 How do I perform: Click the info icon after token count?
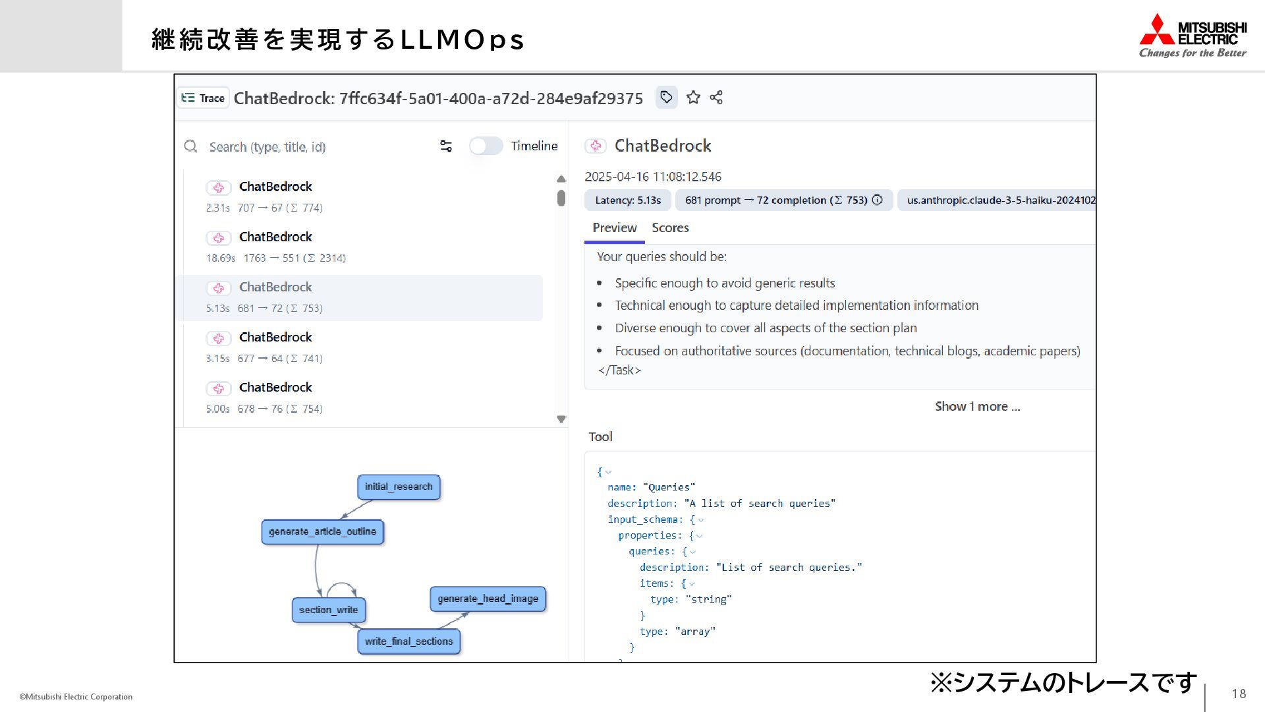click(x=878, y=200)
